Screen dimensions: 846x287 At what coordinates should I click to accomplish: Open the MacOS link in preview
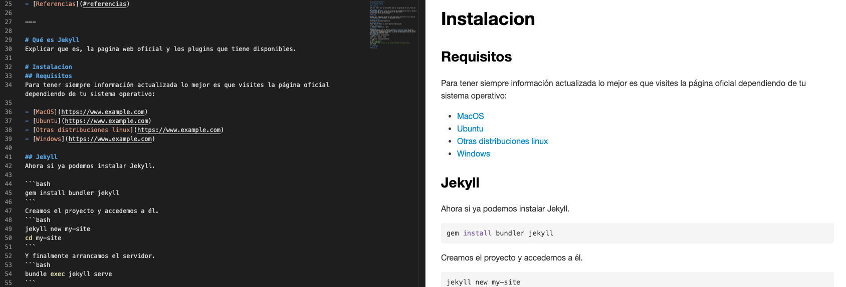[470, 116]
